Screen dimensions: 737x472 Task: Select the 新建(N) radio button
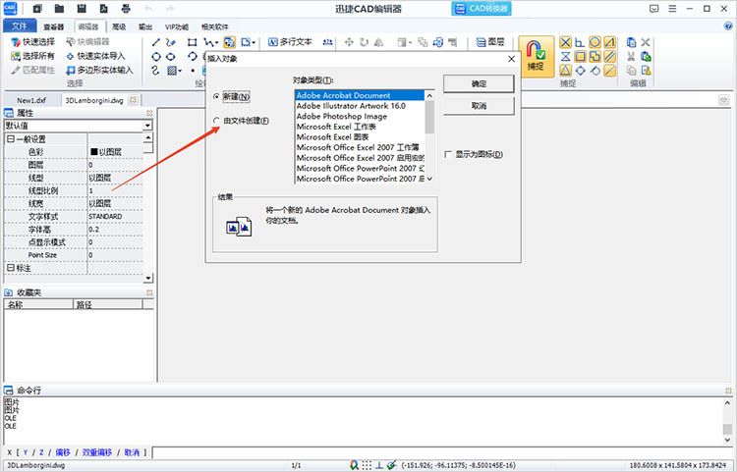coord(217,96)
